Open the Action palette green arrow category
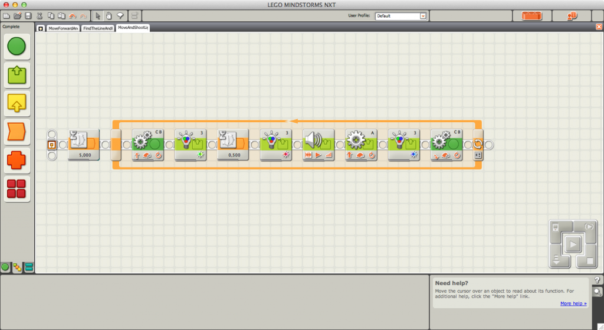This screenshot has width=604, height=330. click(x=17, y=74)
